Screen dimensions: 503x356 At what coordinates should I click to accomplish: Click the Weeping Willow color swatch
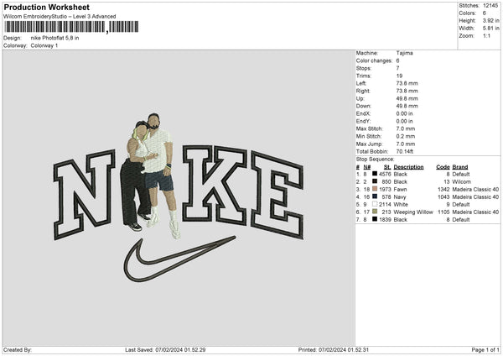point(375,212)
